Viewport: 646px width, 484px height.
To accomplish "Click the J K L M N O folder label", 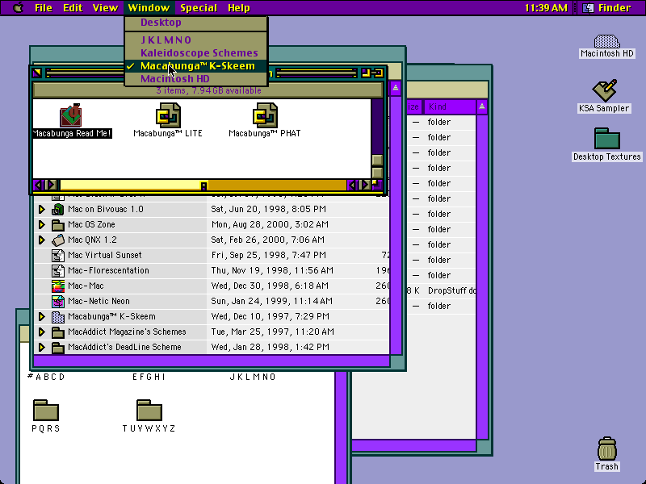I will [x=253, y=377].
